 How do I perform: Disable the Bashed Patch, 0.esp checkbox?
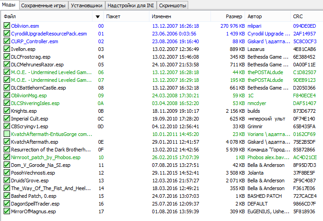tap(7, 196)
